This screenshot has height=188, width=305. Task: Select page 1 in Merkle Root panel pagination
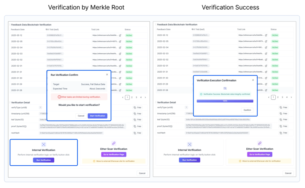(x=127, y=97)
